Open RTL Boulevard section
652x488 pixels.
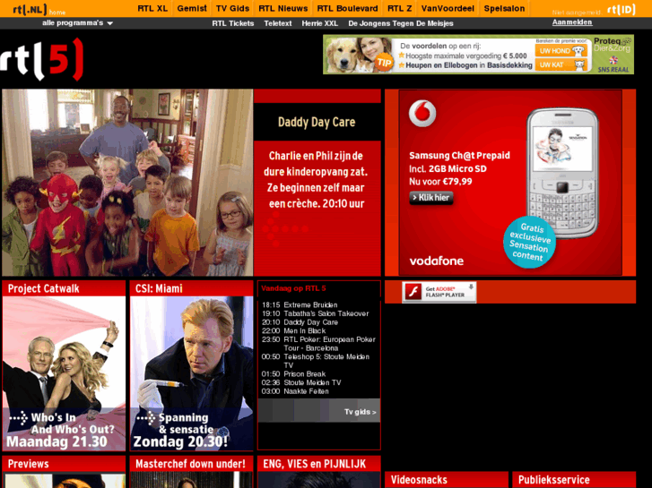[347, 9]
